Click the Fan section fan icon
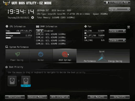The height and width of the screenshot is (101, 135). point(85,26)
